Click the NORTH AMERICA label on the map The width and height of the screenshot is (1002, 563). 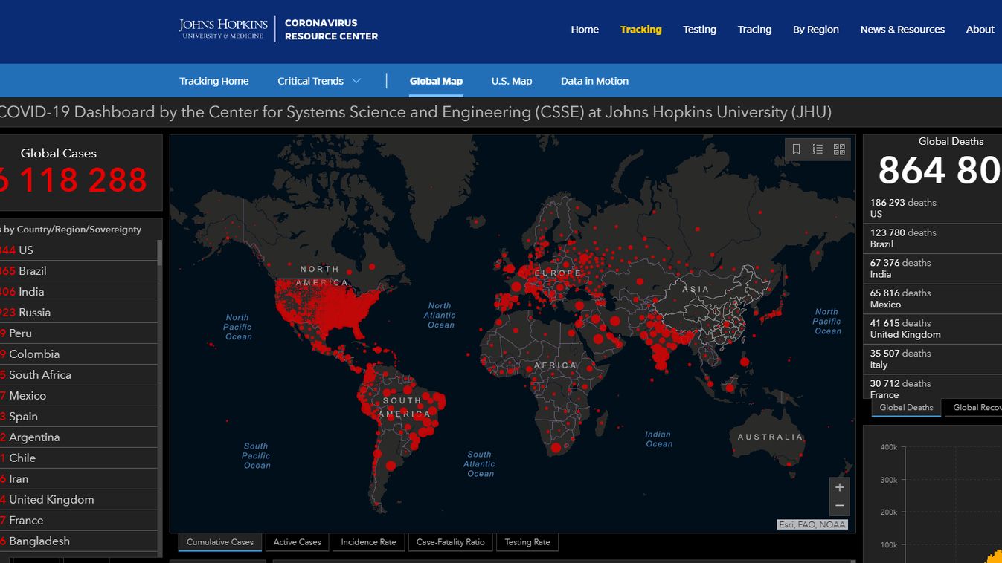321,276
